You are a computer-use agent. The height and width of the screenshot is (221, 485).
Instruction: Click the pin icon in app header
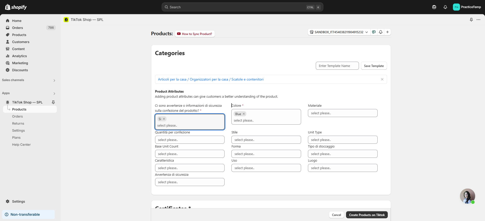471,20
